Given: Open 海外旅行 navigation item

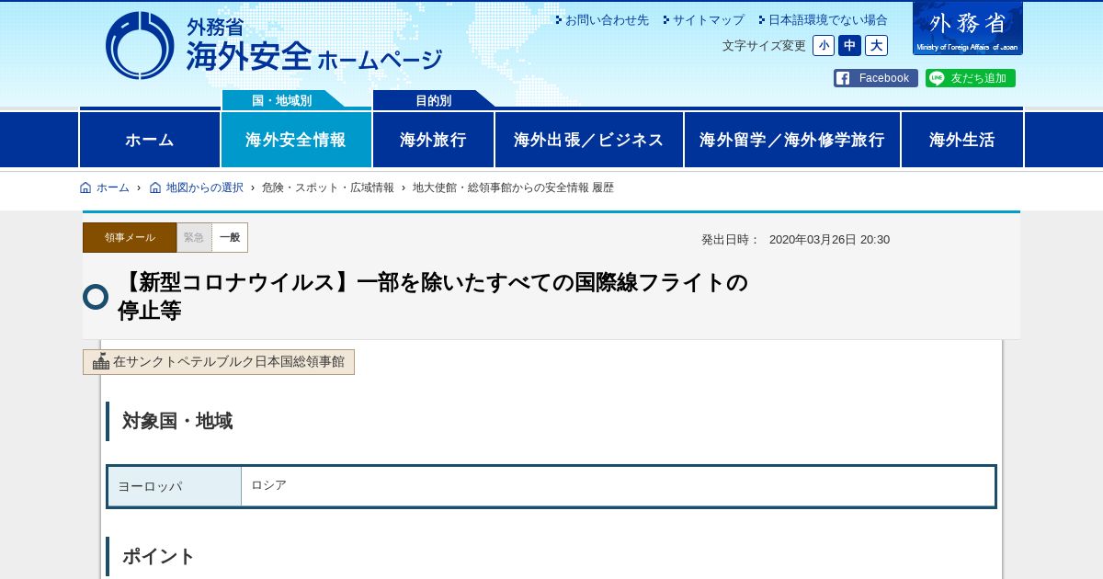Looking at the screenshot, I should tap(433, 140).
